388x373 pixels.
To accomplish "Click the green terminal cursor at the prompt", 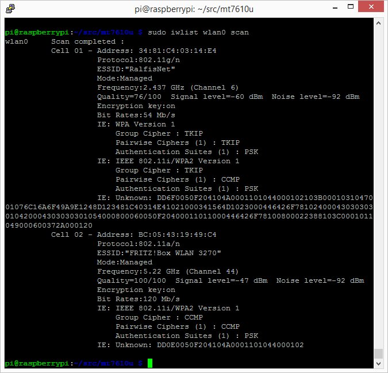I will click(x=150, y=363).
